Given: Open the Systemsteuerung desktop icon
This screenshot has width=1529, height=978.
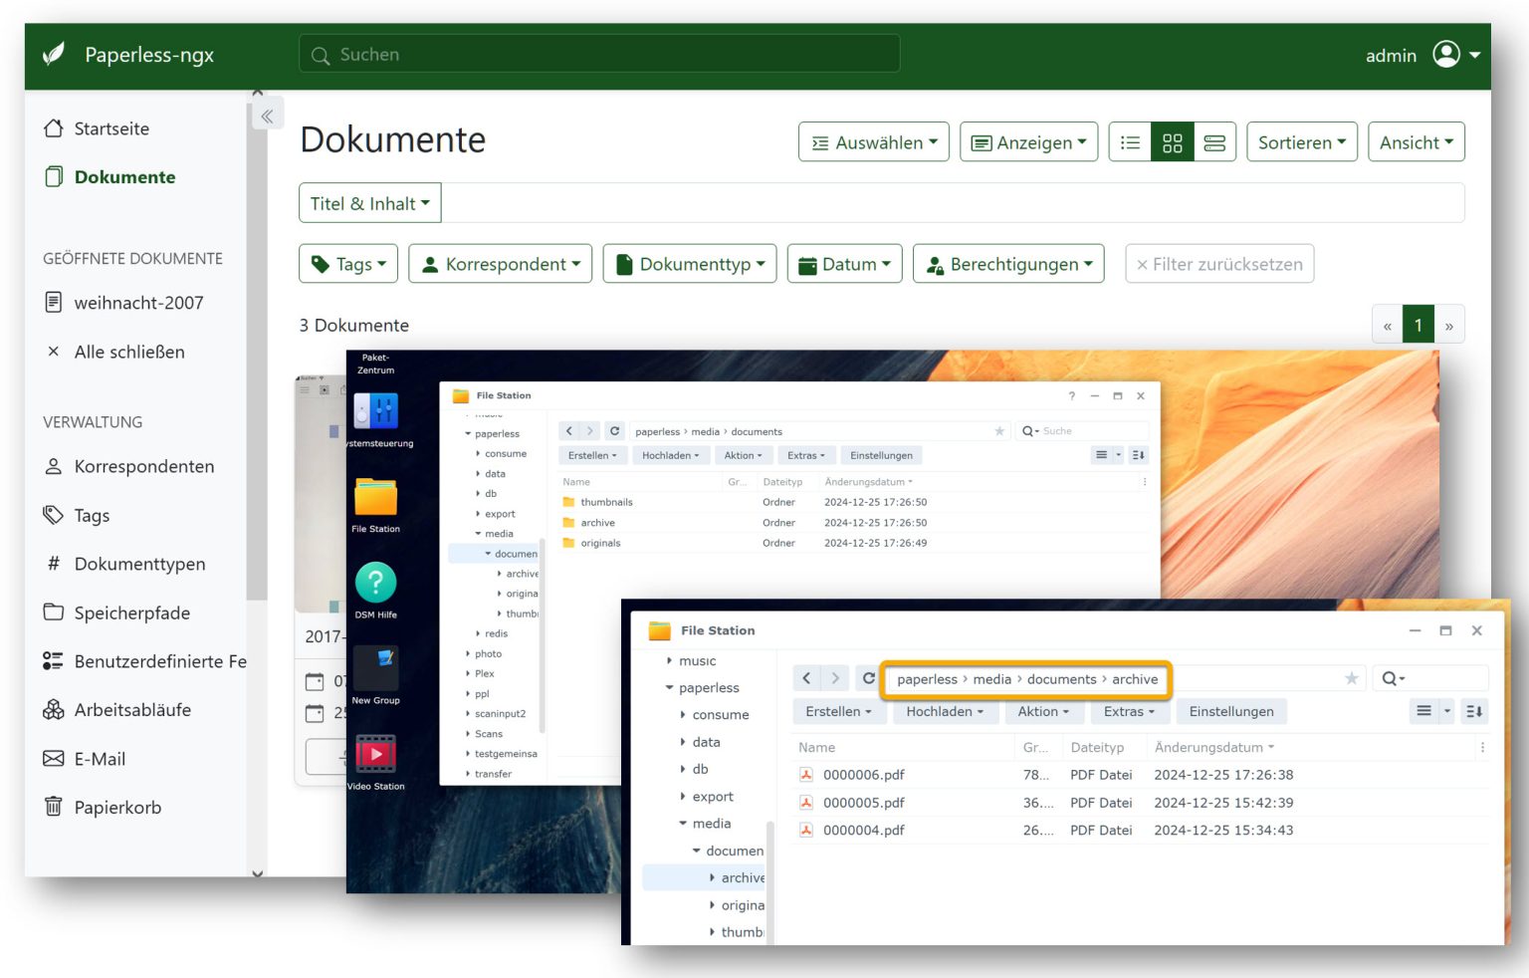Looking at the screenshot, I should coord(376,411).
